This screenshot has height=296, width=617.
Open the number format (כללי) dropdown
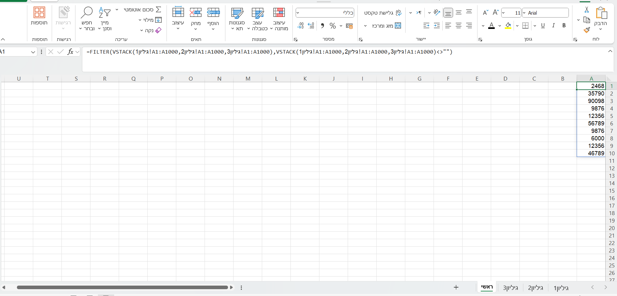(298, 13)
